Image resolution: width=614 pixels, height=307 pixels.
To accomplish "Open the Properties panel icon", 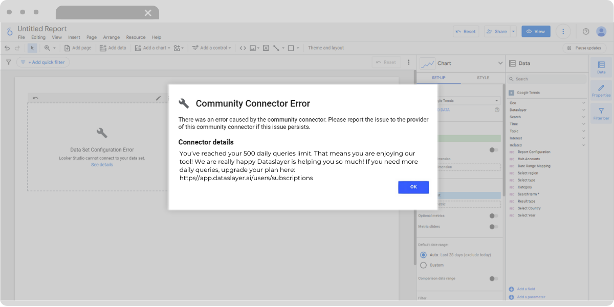I will tap(601, 91).
